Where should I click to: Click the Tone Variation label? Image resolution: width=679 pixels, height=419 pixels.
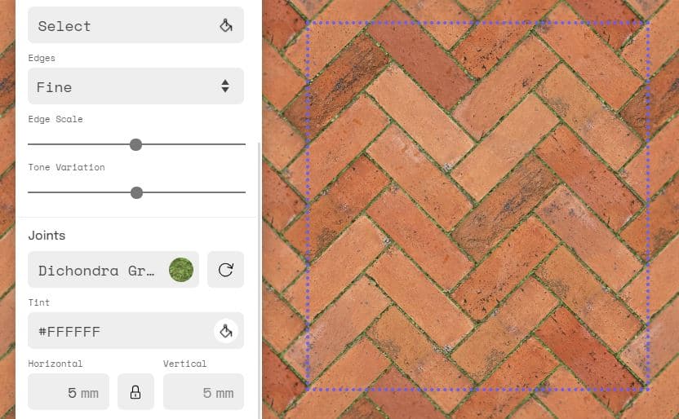[66, 167]
